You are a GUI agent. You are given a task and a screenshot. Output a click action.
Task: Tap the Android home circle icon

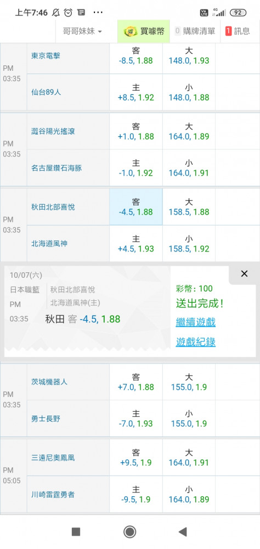coord(130,532)
